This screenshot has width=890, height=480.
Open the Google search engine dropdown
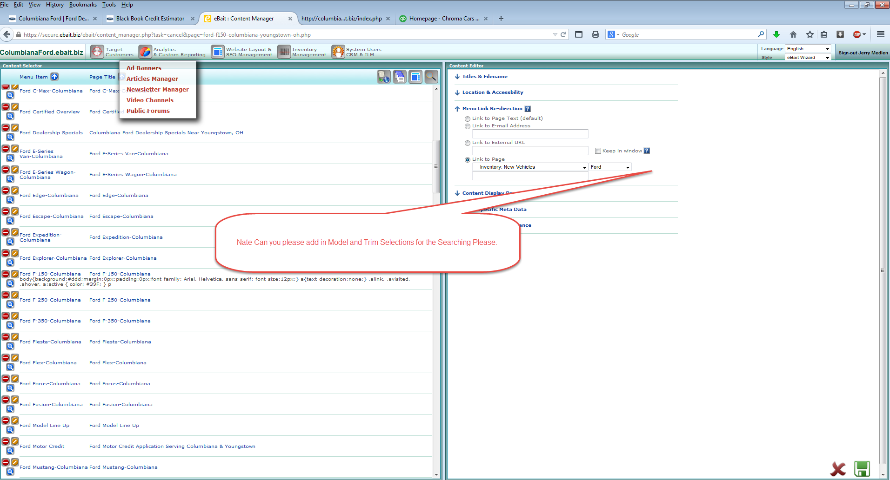613,34
